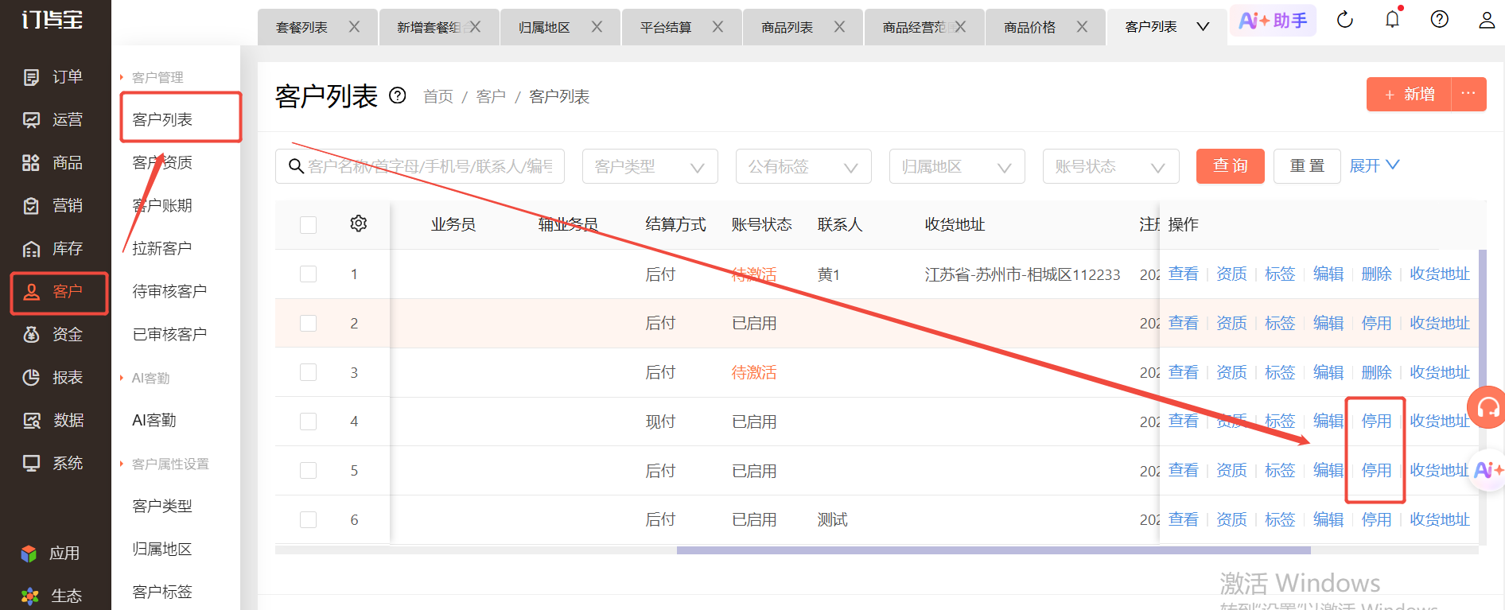1505x610 pixels.
Task: Open the customer service headset icon
Action: (1487, 408)
